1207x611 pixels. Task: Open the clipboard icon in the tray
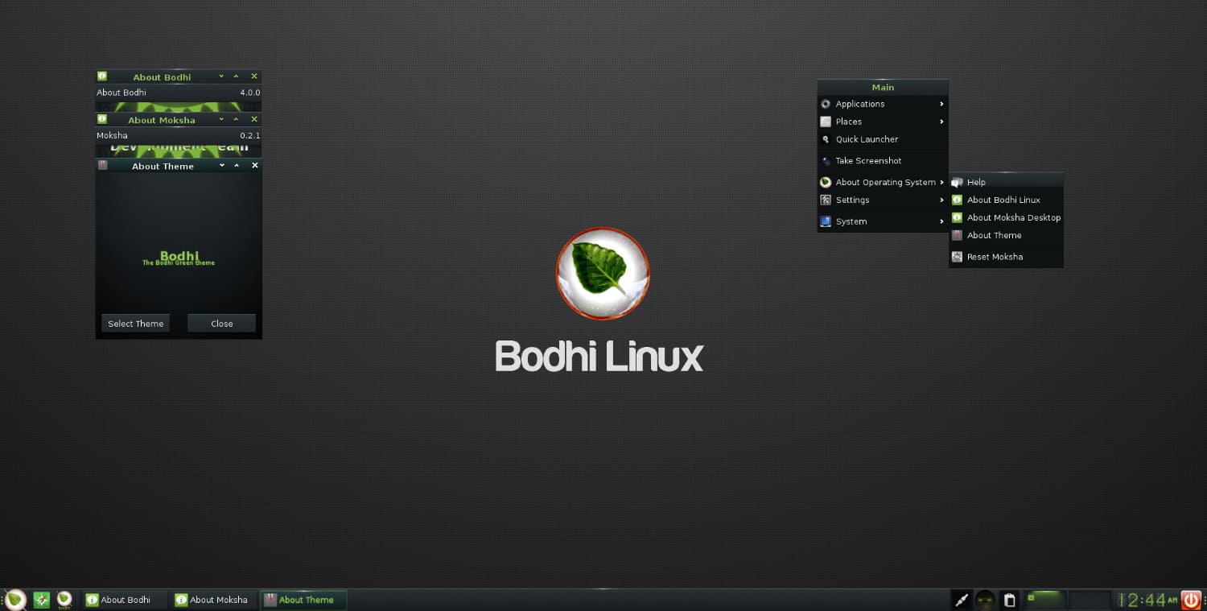click(1010, 600)
